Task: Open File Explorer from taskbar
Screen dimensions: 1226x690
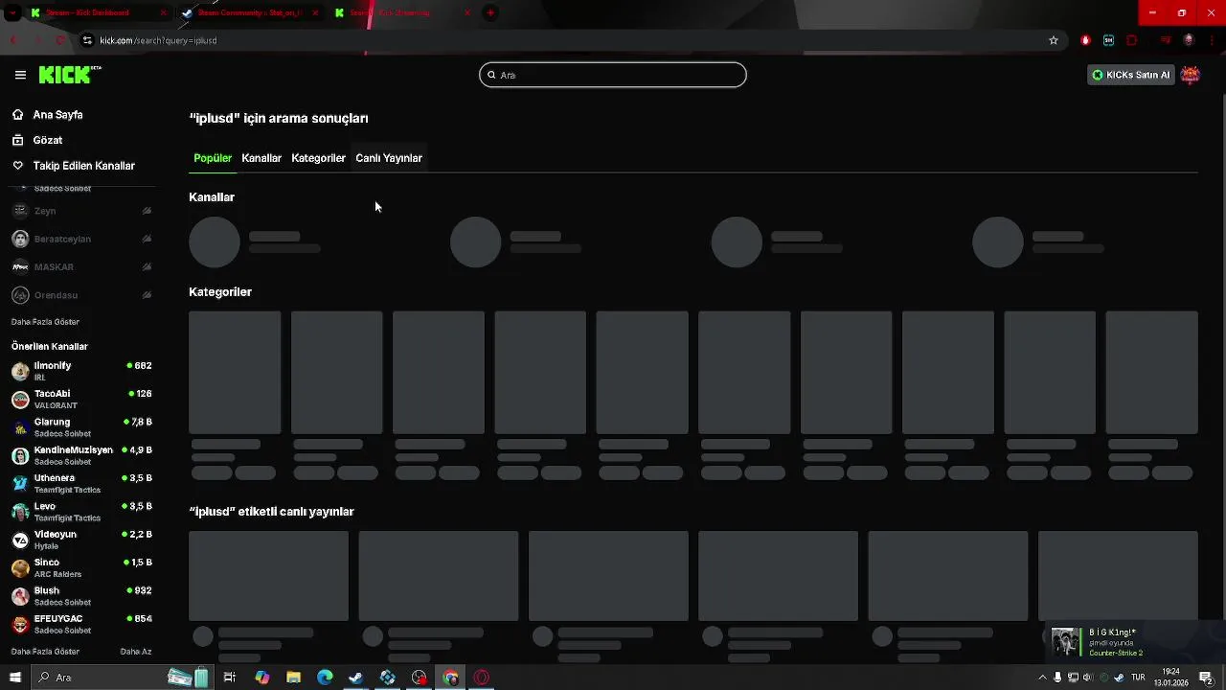Action: click(294, 678)
